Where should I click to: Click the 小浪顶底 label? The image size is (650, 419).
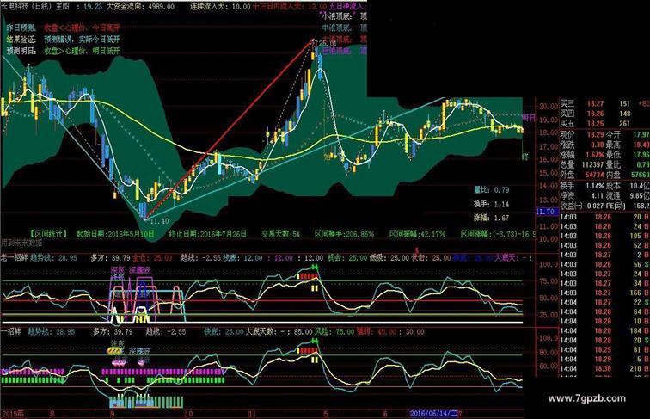(x=336, y=16)
